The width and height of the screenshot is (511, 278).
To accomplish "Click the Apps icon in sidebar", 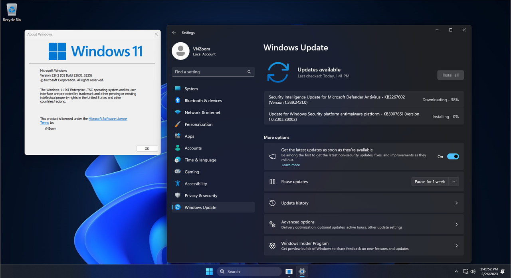I will click(178, 136).
